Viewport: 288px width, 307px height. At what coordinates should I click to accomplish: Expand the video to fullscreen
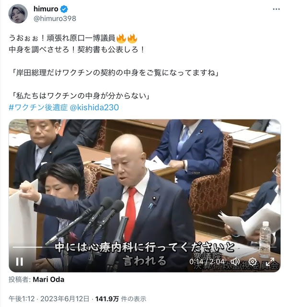point(270,261)
